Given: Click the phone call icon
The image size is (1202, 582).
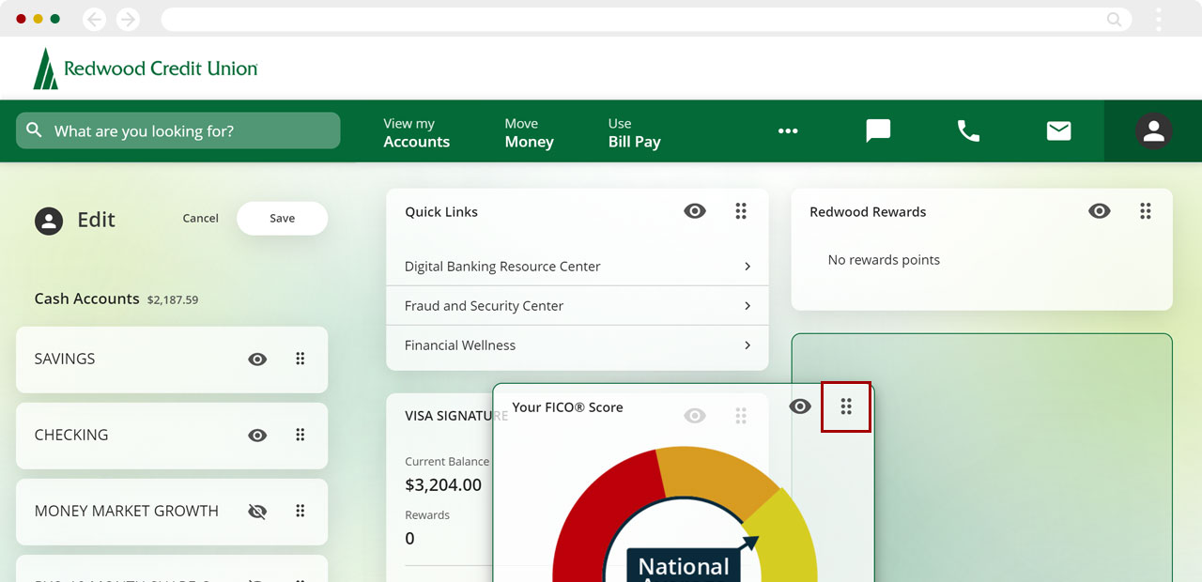Looking at the screenshot, I should 968,130.
